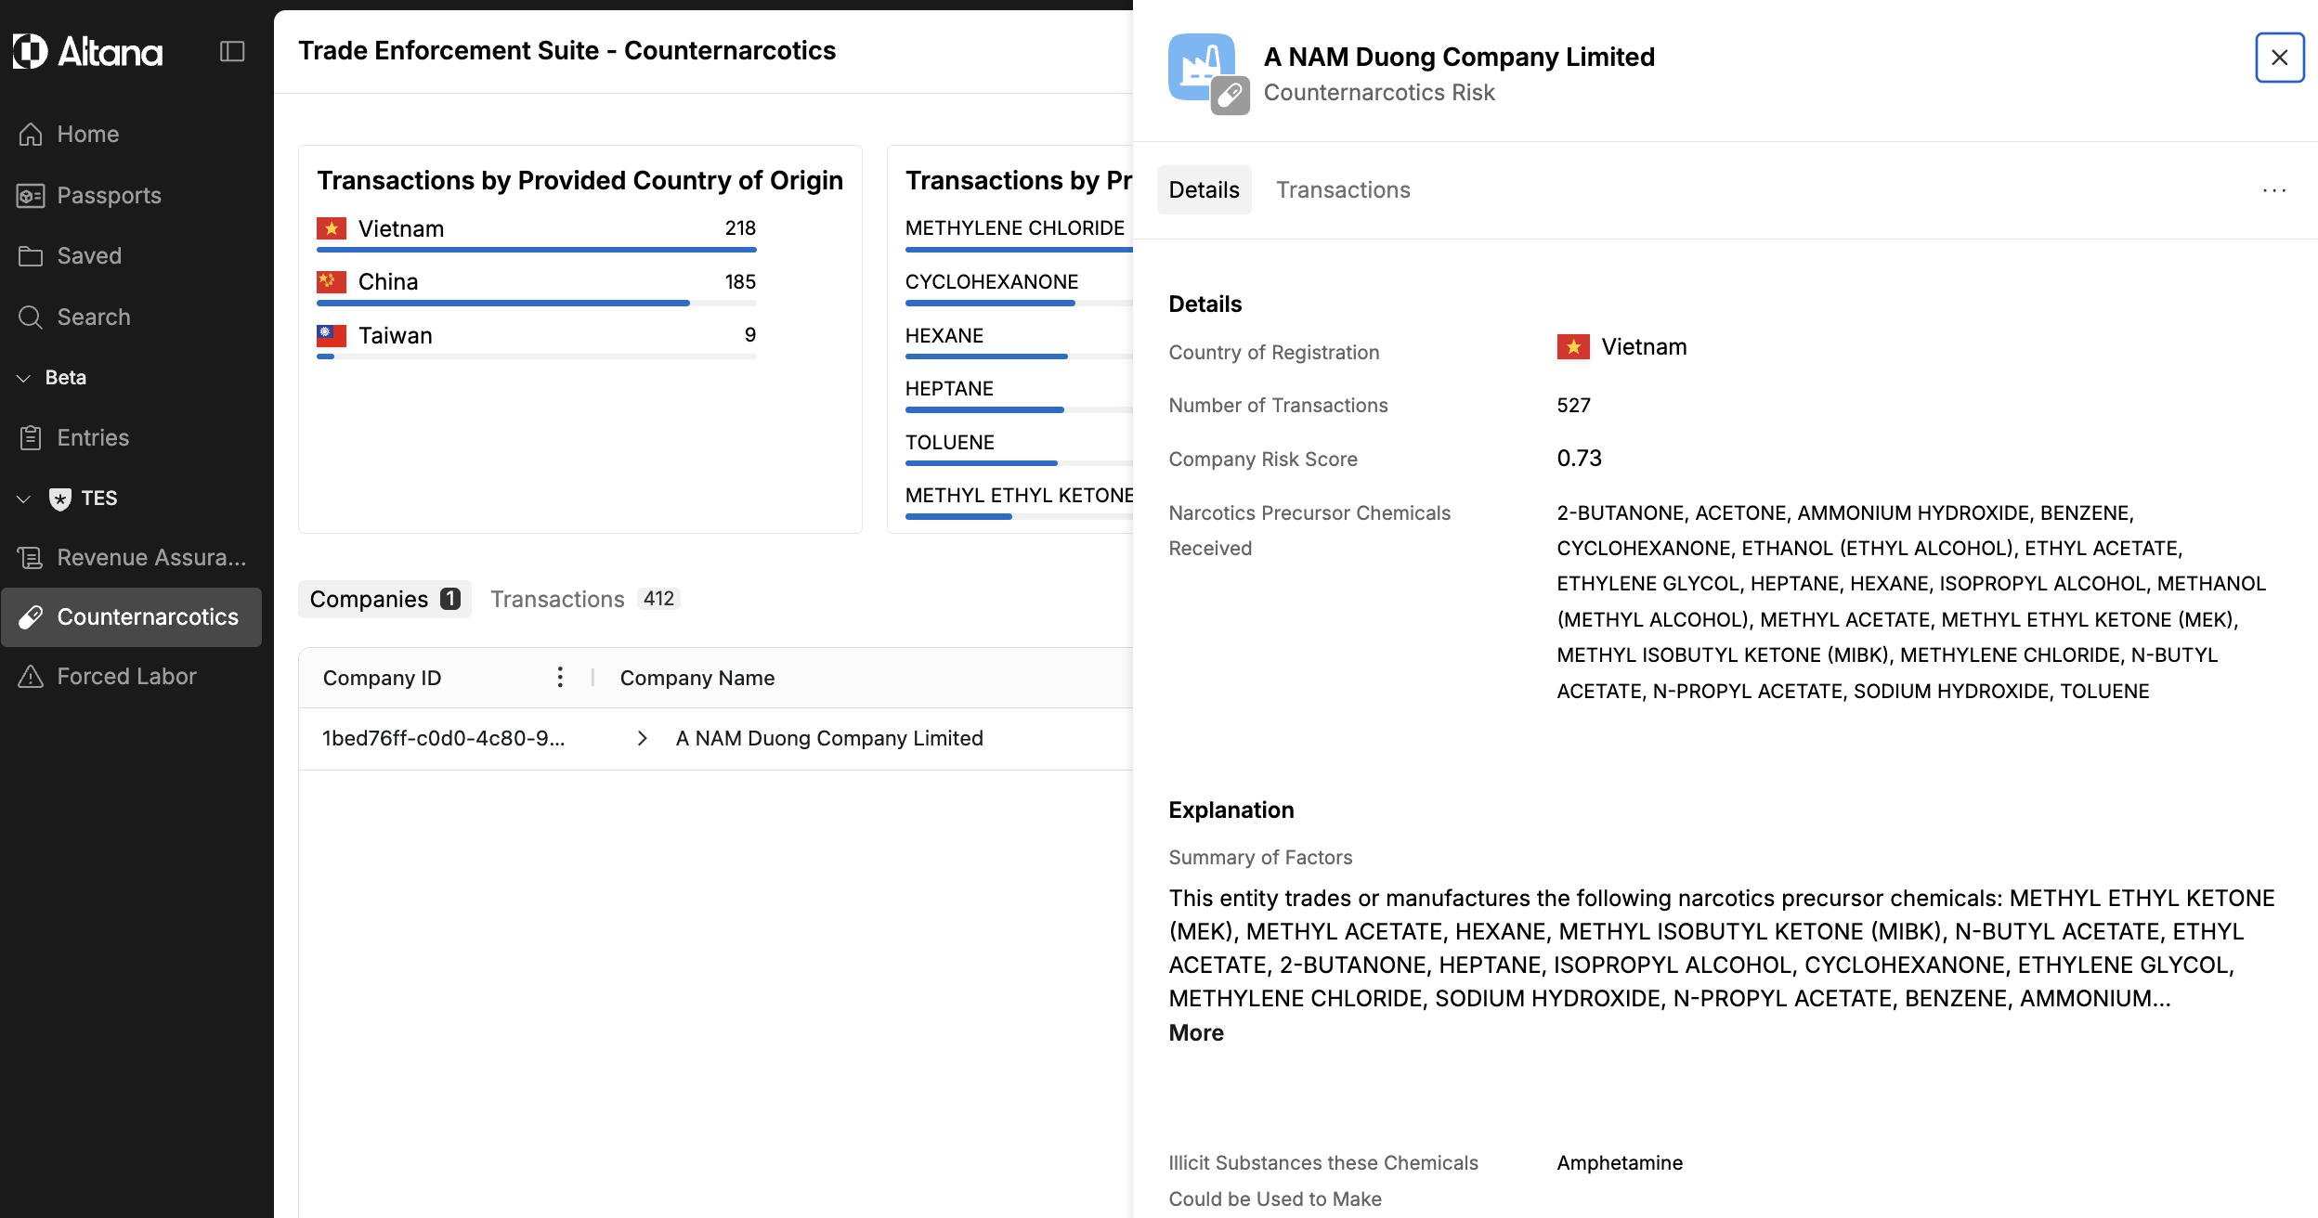
Task: Click the Counternarcotics Risk subtitle
Action: pyautogui.click(x=1379, y=93)
